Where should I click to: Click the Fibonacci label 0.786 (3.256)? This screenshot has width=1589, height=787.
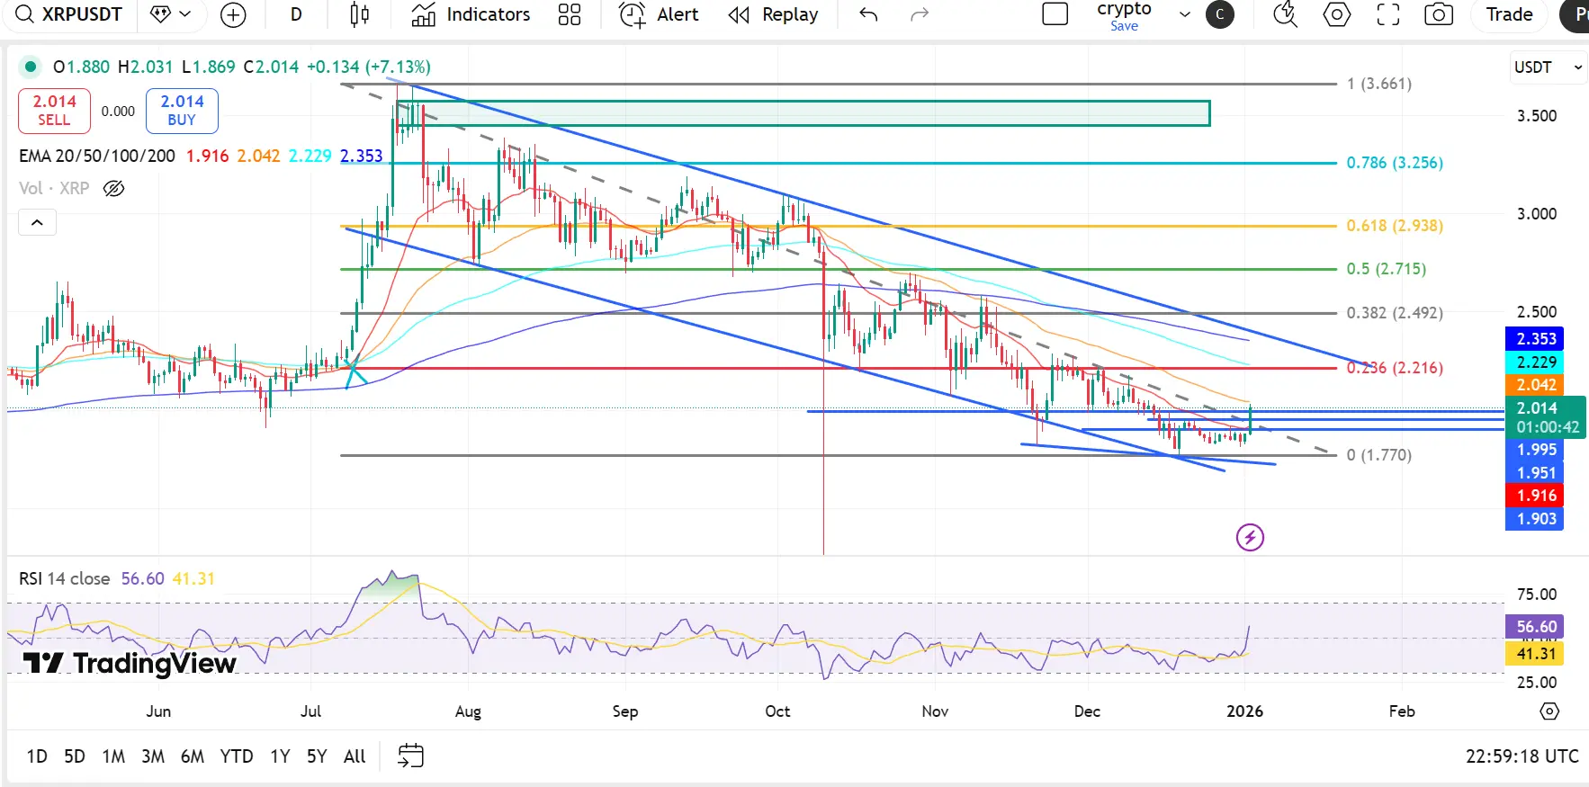click(x=1395, y=163)
